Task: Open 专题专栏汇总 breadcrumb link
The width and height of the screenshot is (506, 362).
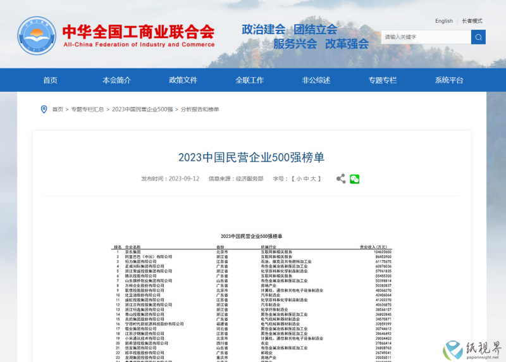Action: pos(87,109)
